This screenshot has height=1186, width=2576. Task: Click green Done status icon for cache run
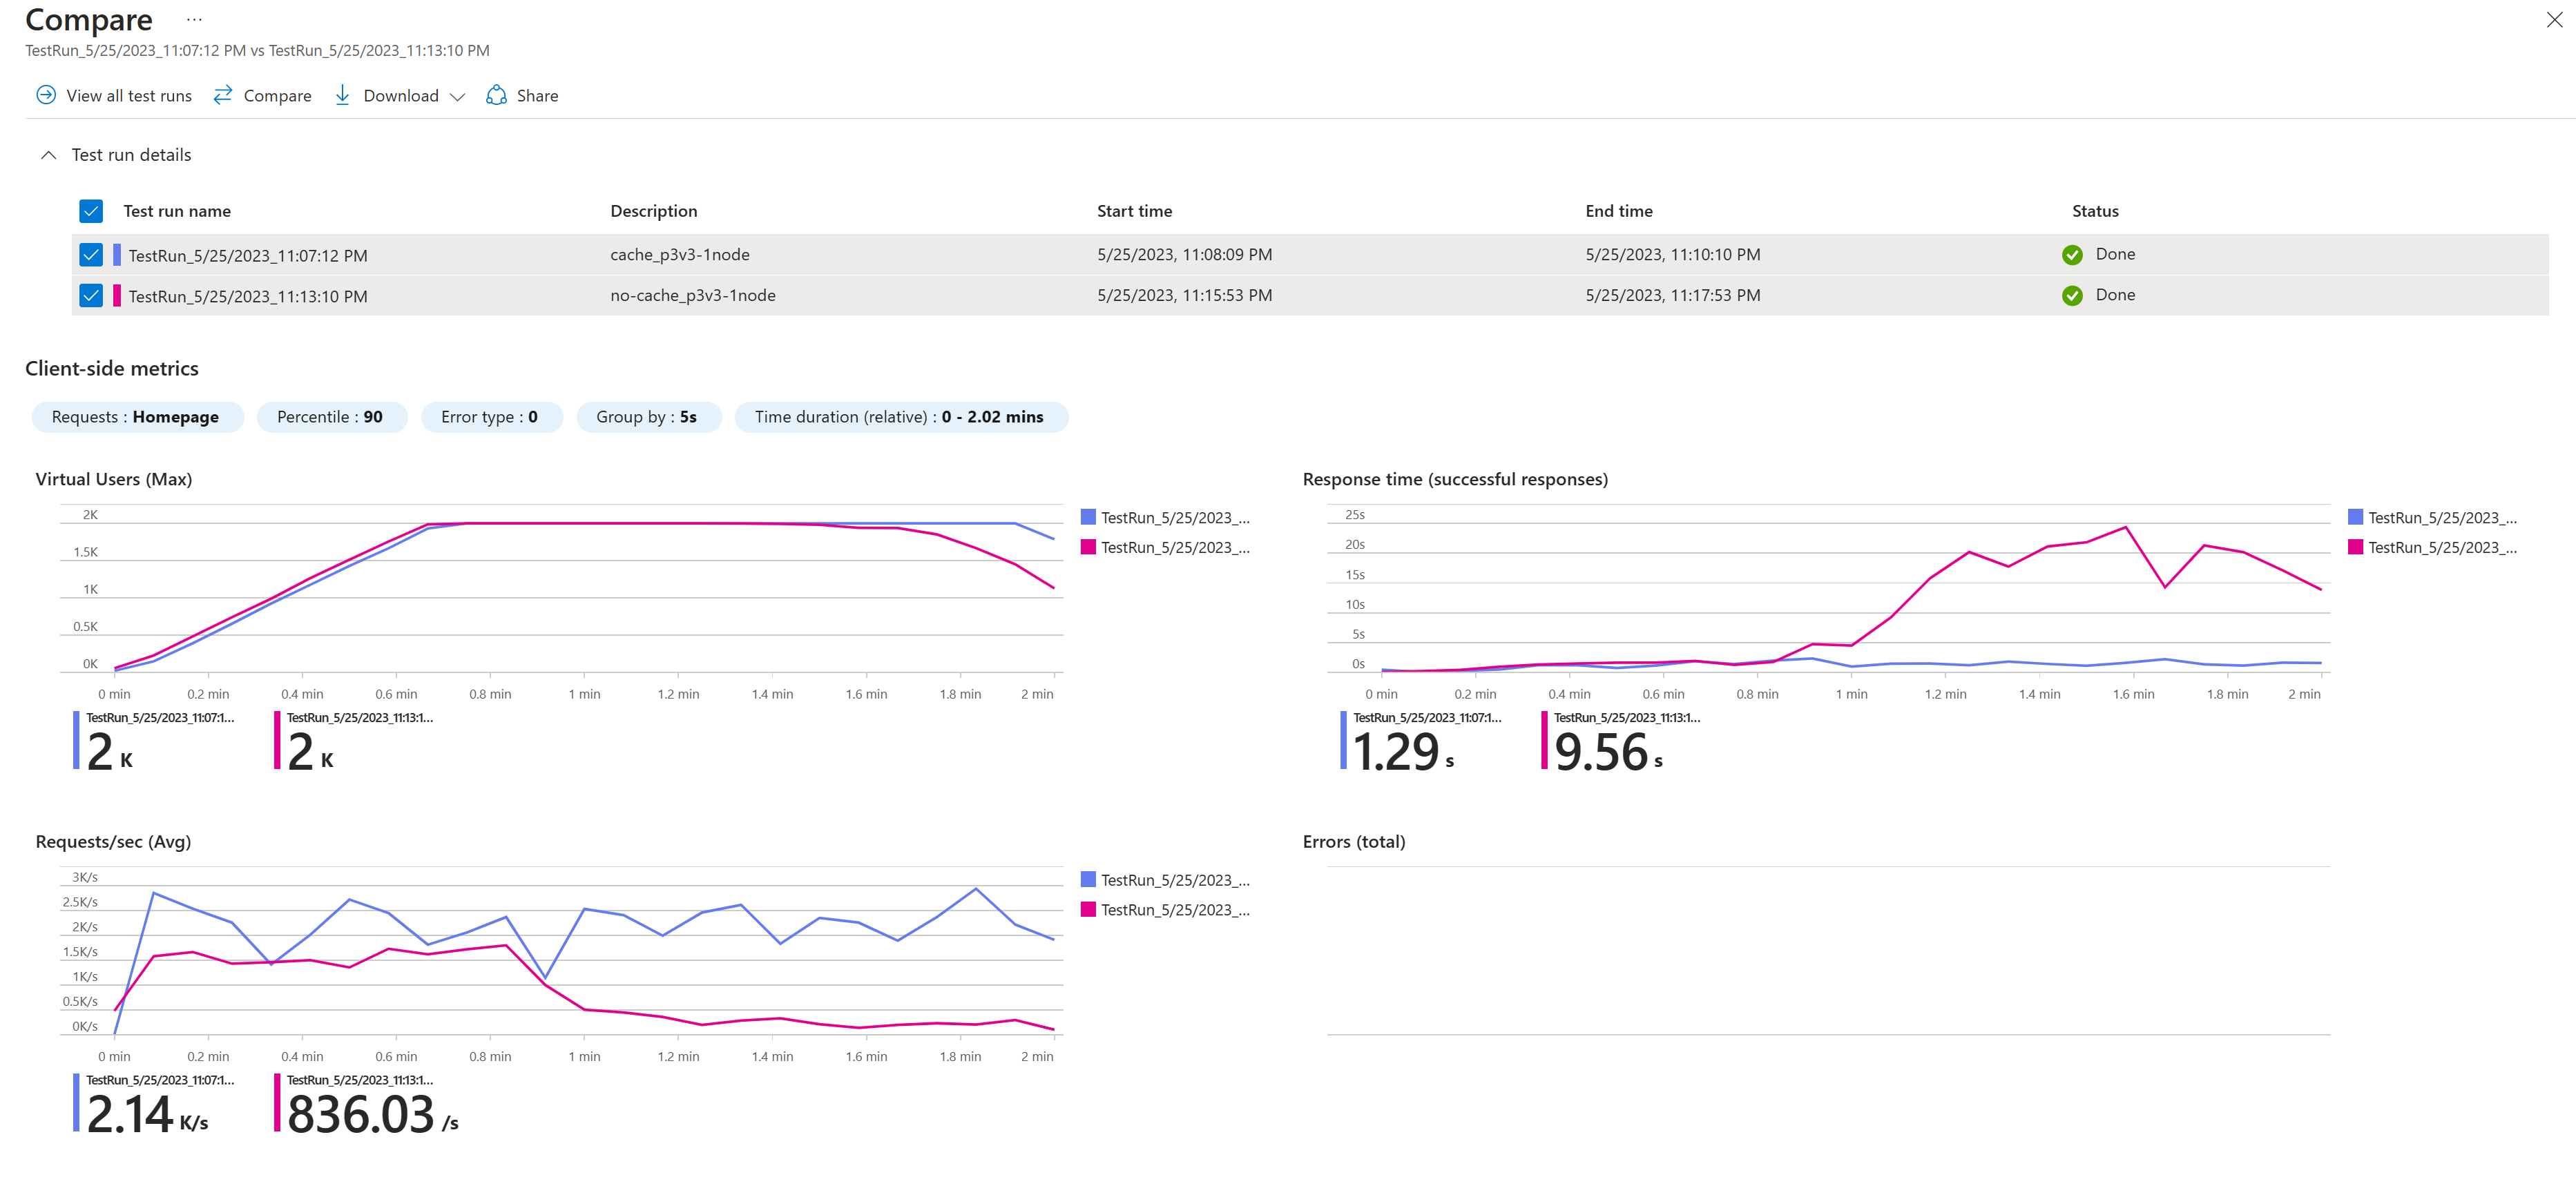click(x=2072, y=255)
